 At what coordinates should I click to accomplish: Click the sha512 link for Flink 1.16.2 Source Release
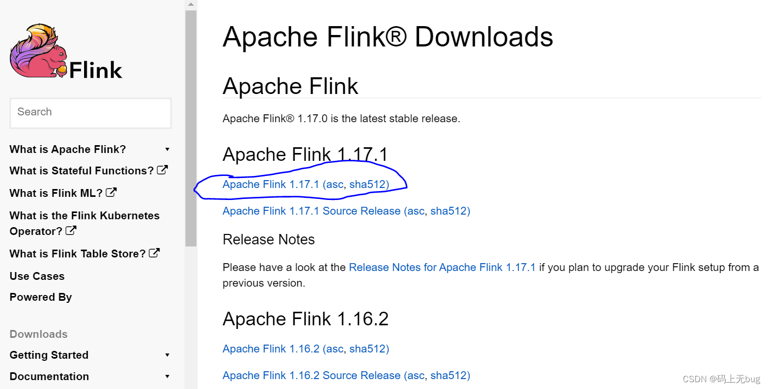451,375
